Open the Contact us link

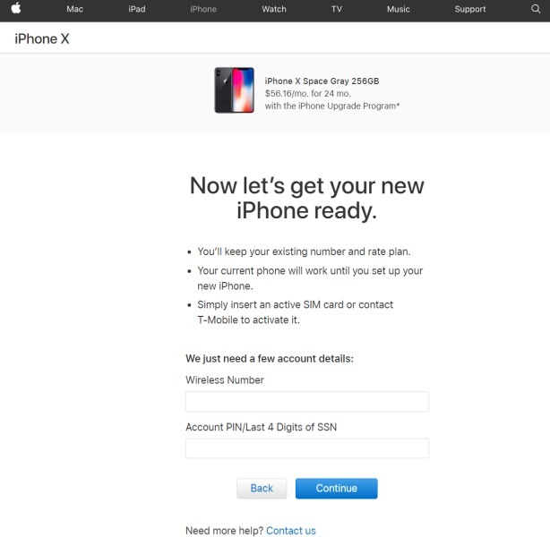click(290, 531)
